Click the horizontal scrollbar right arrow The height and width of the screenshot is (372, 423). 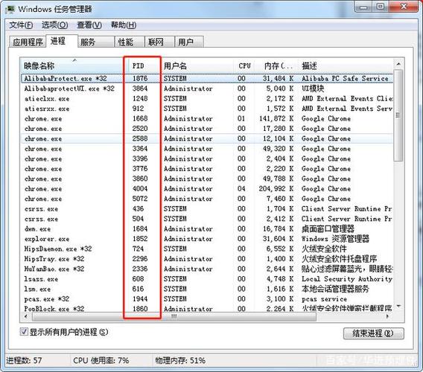(x=388, y=316)
